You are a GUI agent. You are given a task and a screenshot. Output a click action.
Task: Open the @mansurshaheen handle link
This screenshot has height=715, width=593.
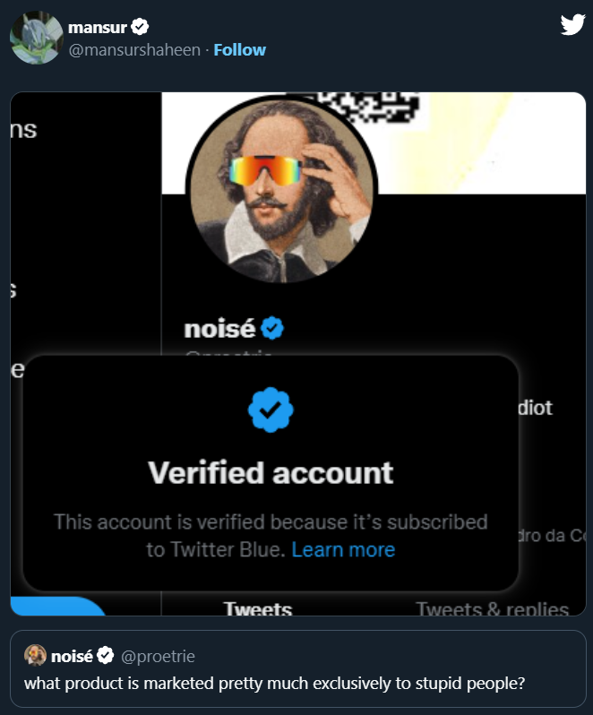pos(133,50)
